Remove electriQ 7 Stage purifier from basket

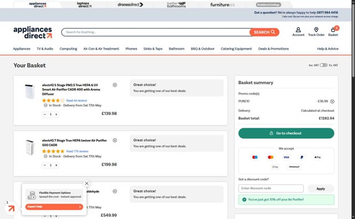point(115,140)
